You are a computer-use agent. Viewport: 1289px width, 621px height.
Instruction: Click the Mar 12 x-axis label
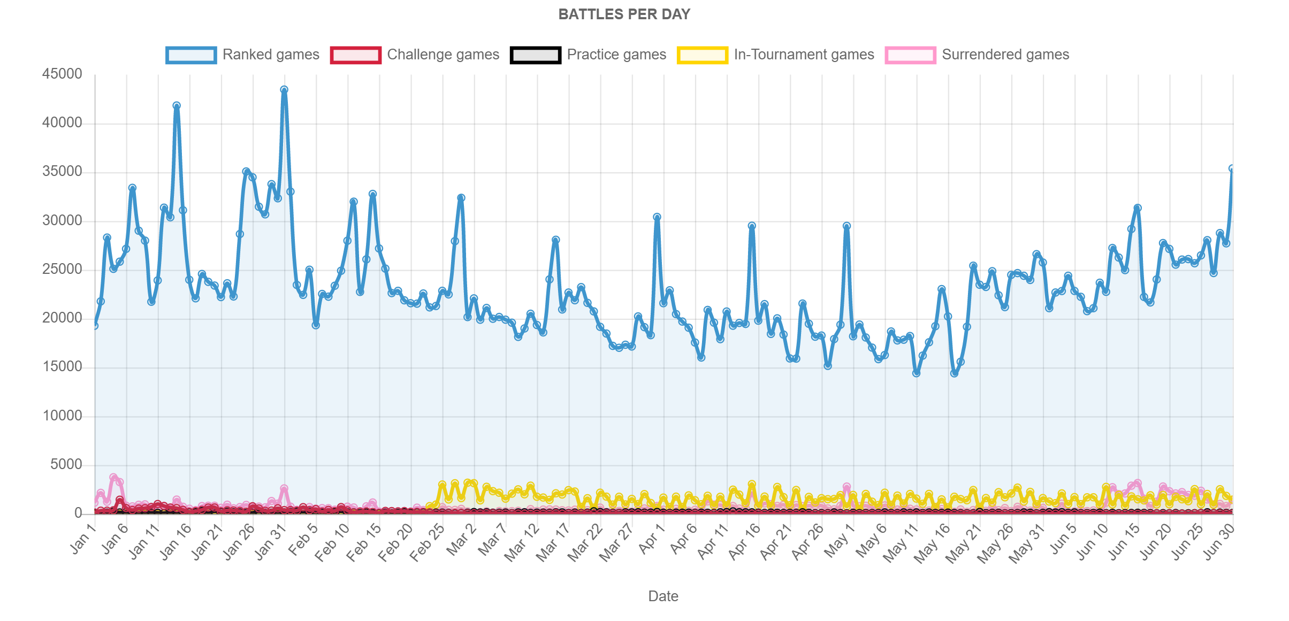(522, 542)
